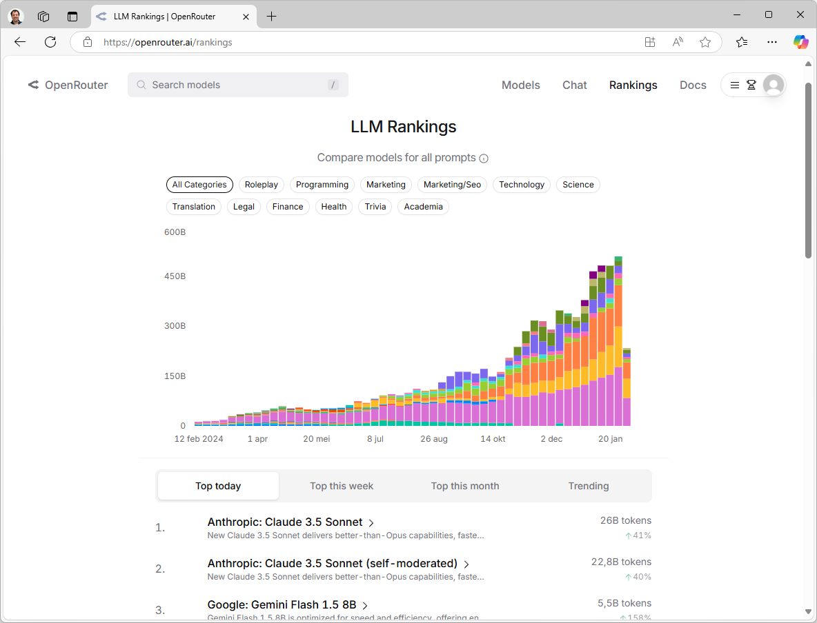Open the browser profile picture
The image size is (817, 623).
tap(16, 16)
